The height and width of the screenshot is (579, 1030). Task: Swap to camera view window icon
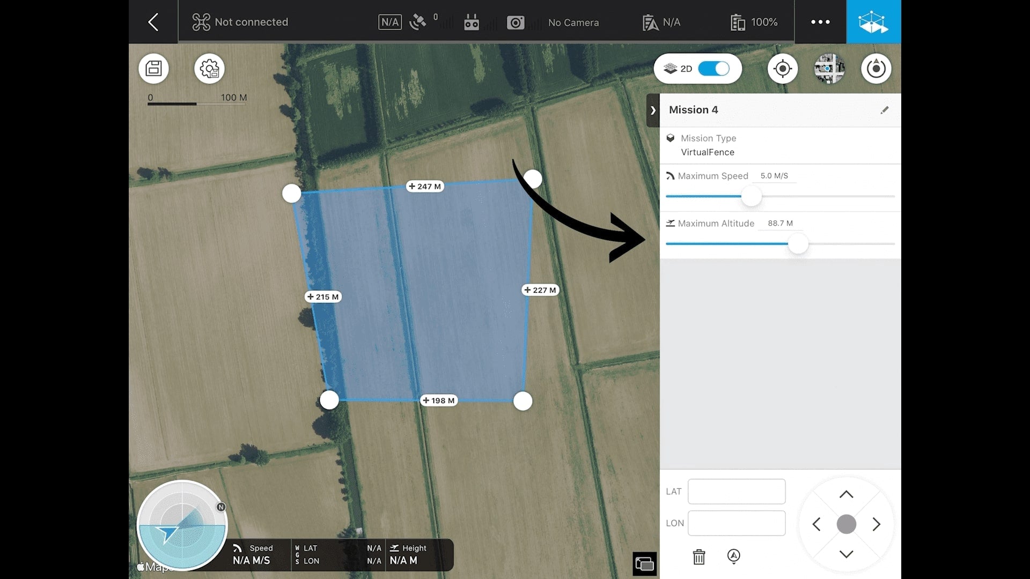coord(644,564)
